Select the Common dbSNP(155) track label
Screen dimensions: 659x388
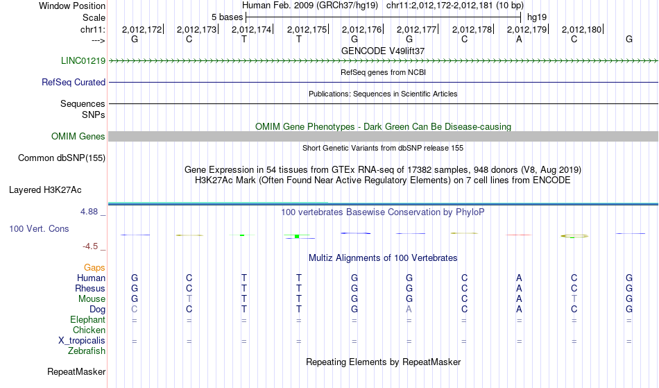tap(61, 158)
